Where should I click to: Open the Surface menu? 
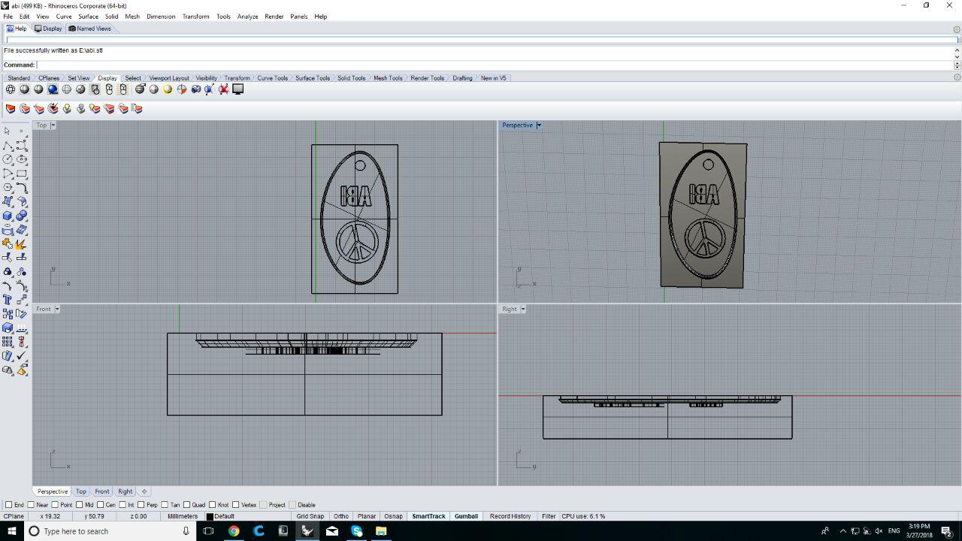click(x=88, y=16)
